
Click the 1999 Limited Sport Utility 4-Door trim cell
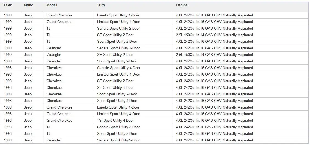tap(118, 22)
